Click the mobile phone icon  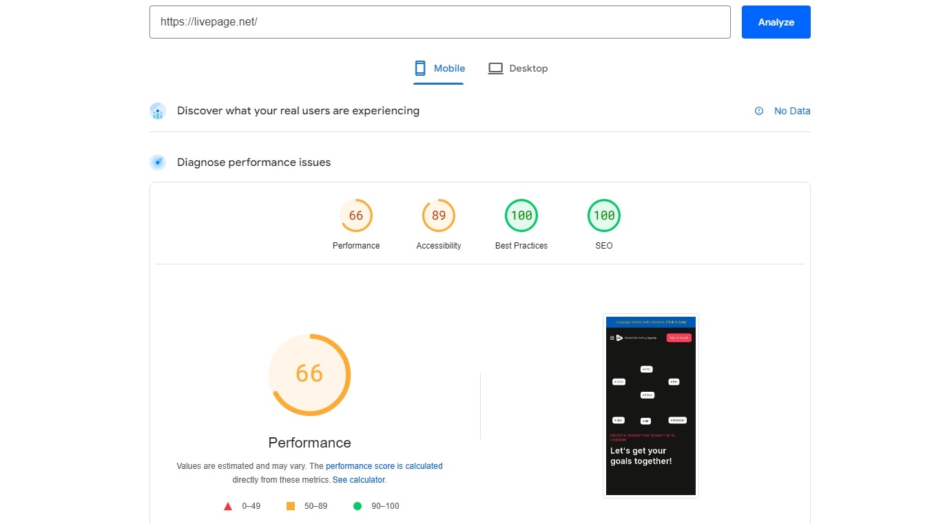click(x=420, y=68)
